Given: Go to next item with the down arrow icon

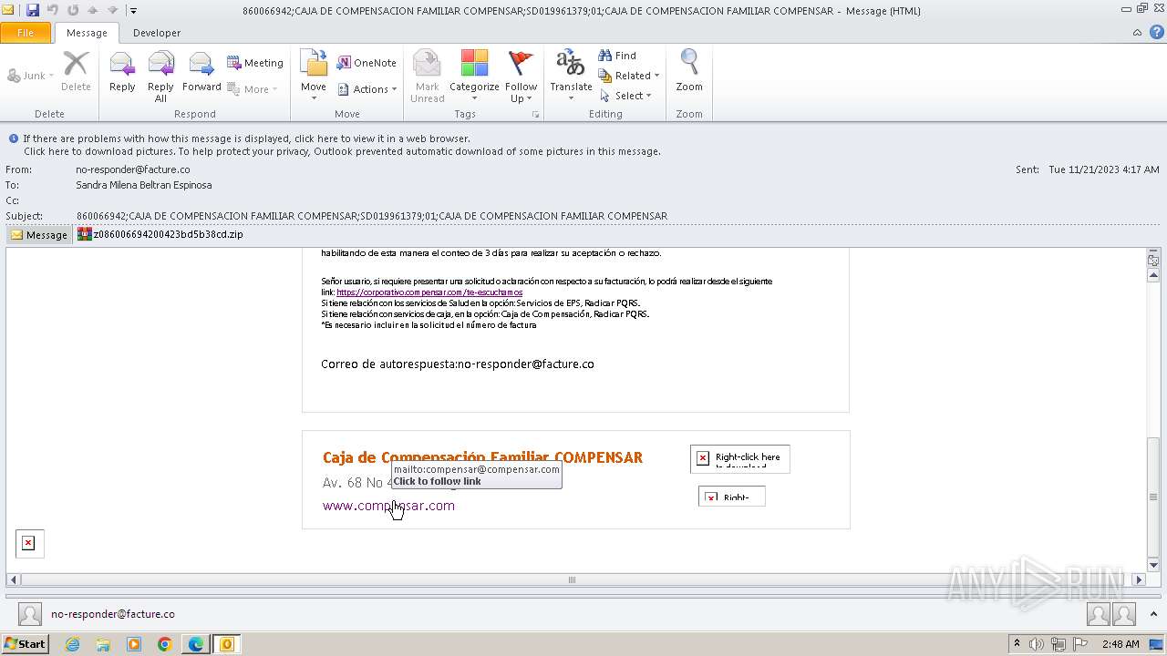Looking at the screenshot, I should pyautogui.click(x=112, y=10).
